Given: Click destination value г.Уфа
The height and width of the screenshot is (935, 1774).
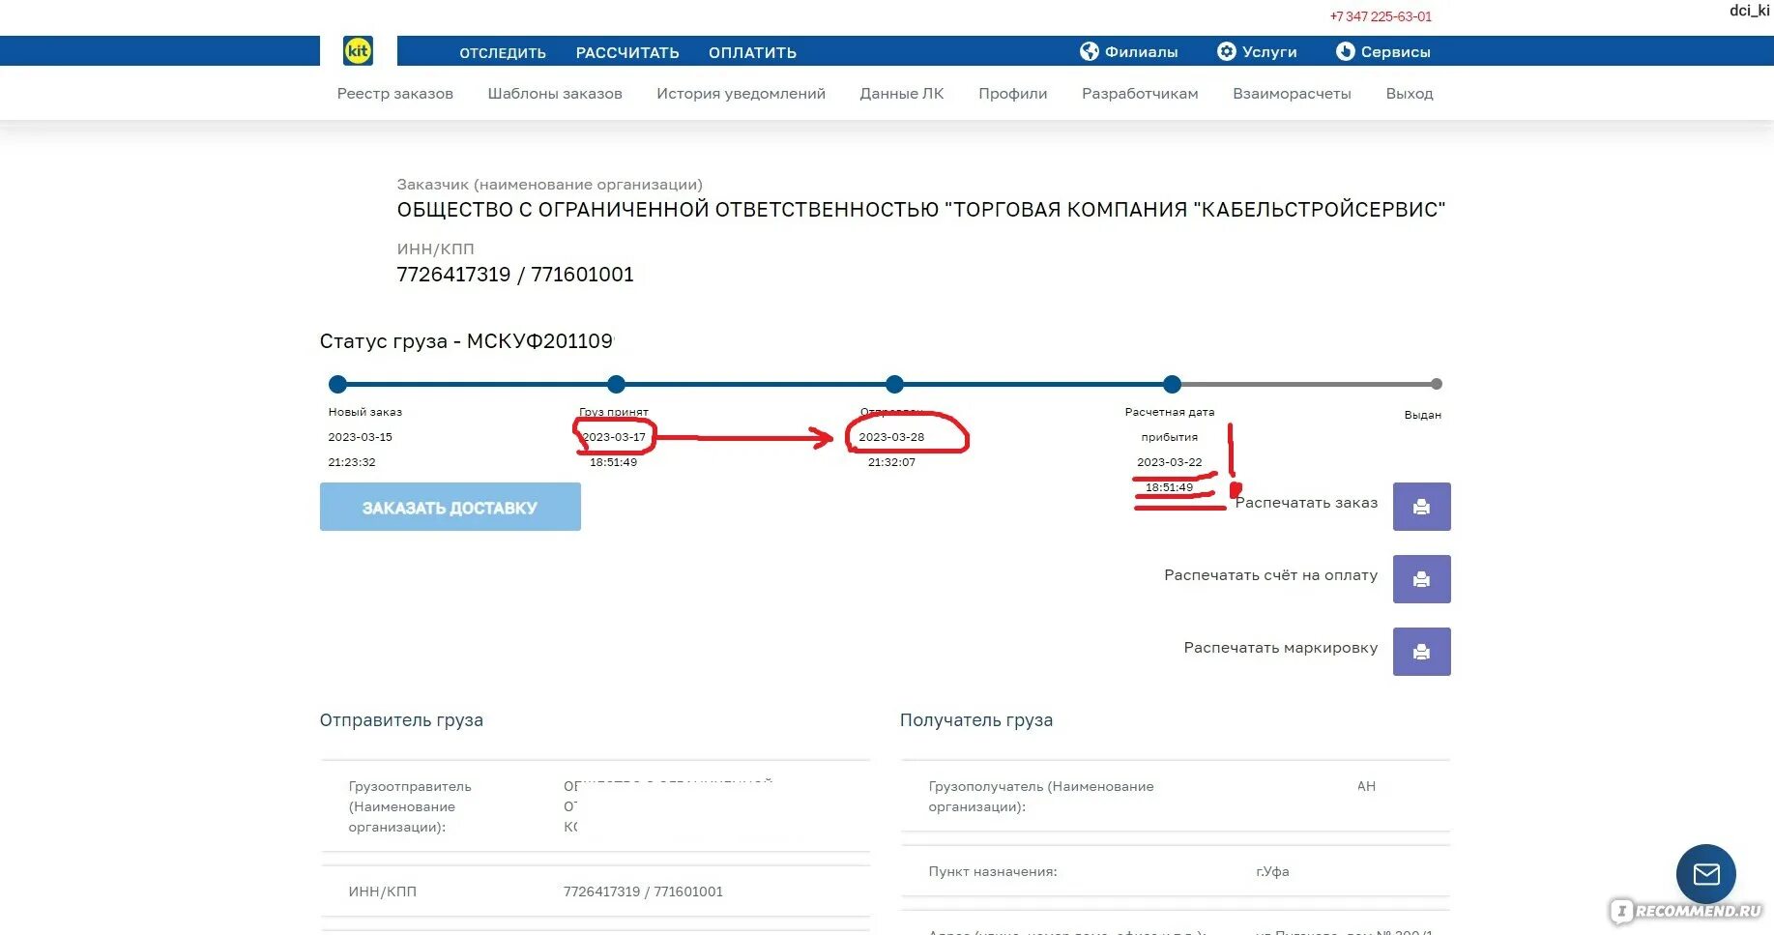Looking at the screenshot, I should pyautogui.click(x=1272, y=871).
